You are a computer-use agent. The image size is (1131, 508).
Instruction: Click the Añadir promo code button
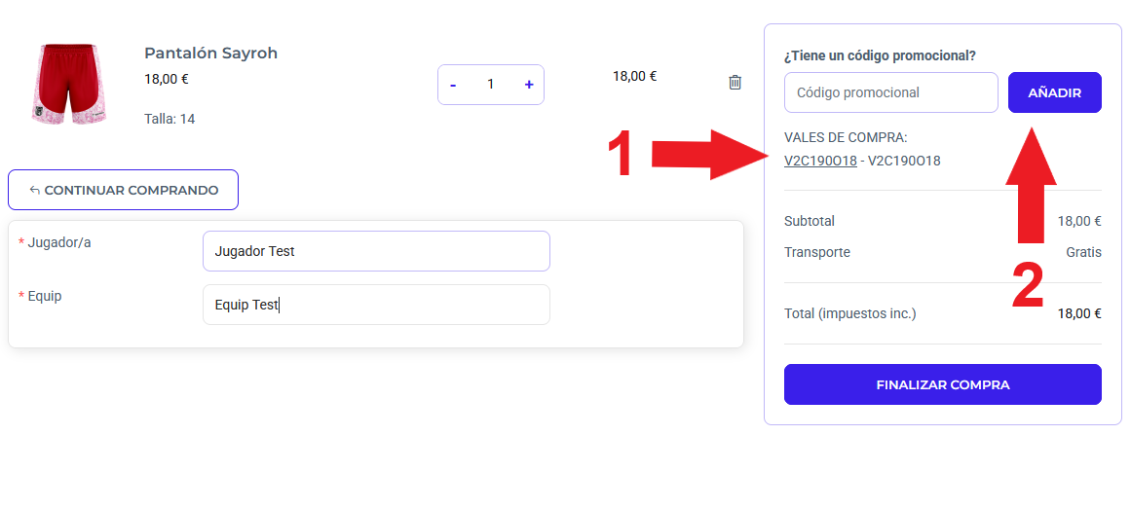click(1055, 92)
